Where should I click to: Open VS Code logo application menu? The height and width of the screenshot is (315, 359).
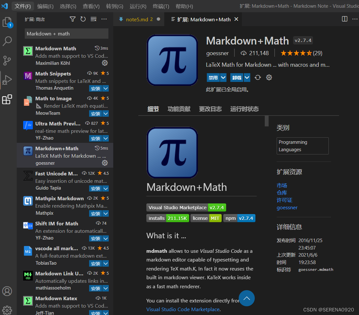(5, 6)
